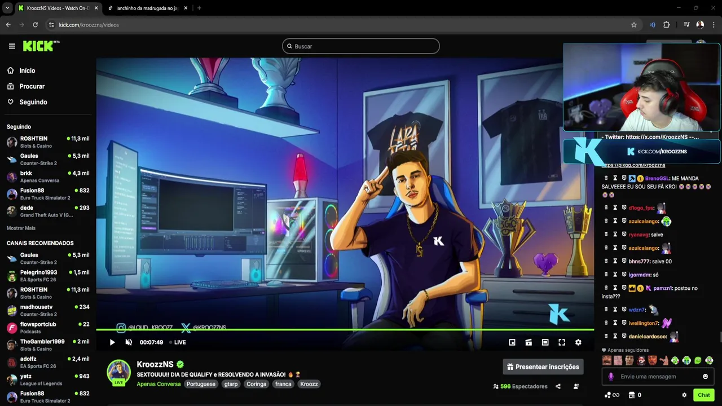Click the Apenas Conversa category link

159,384
